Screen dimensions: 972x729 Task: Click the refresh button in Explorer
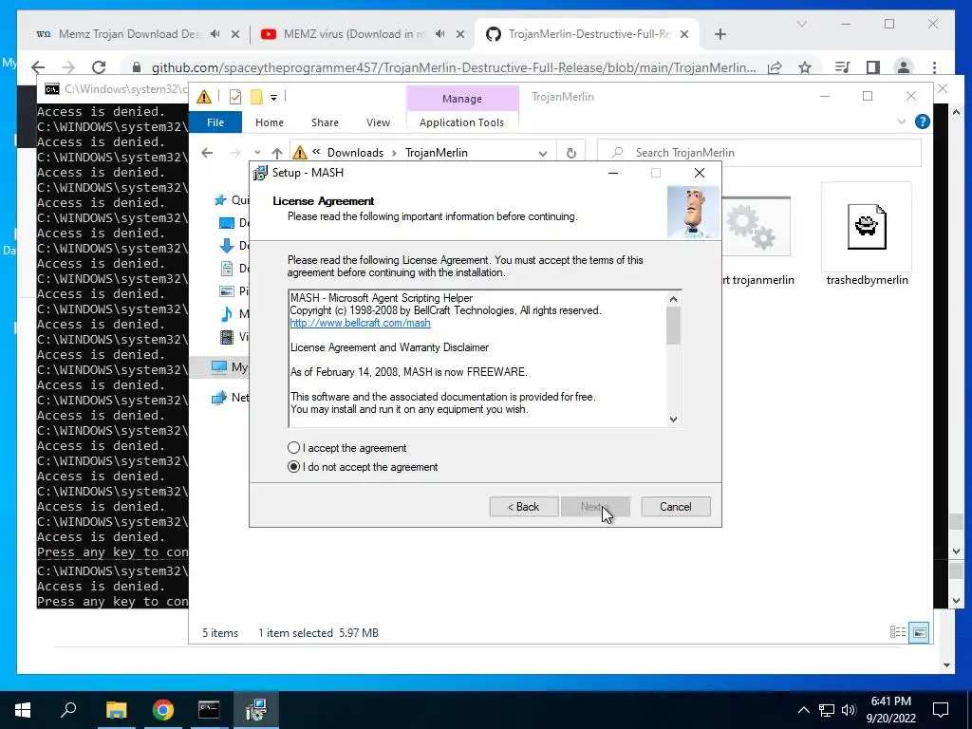tap(570, 153)
